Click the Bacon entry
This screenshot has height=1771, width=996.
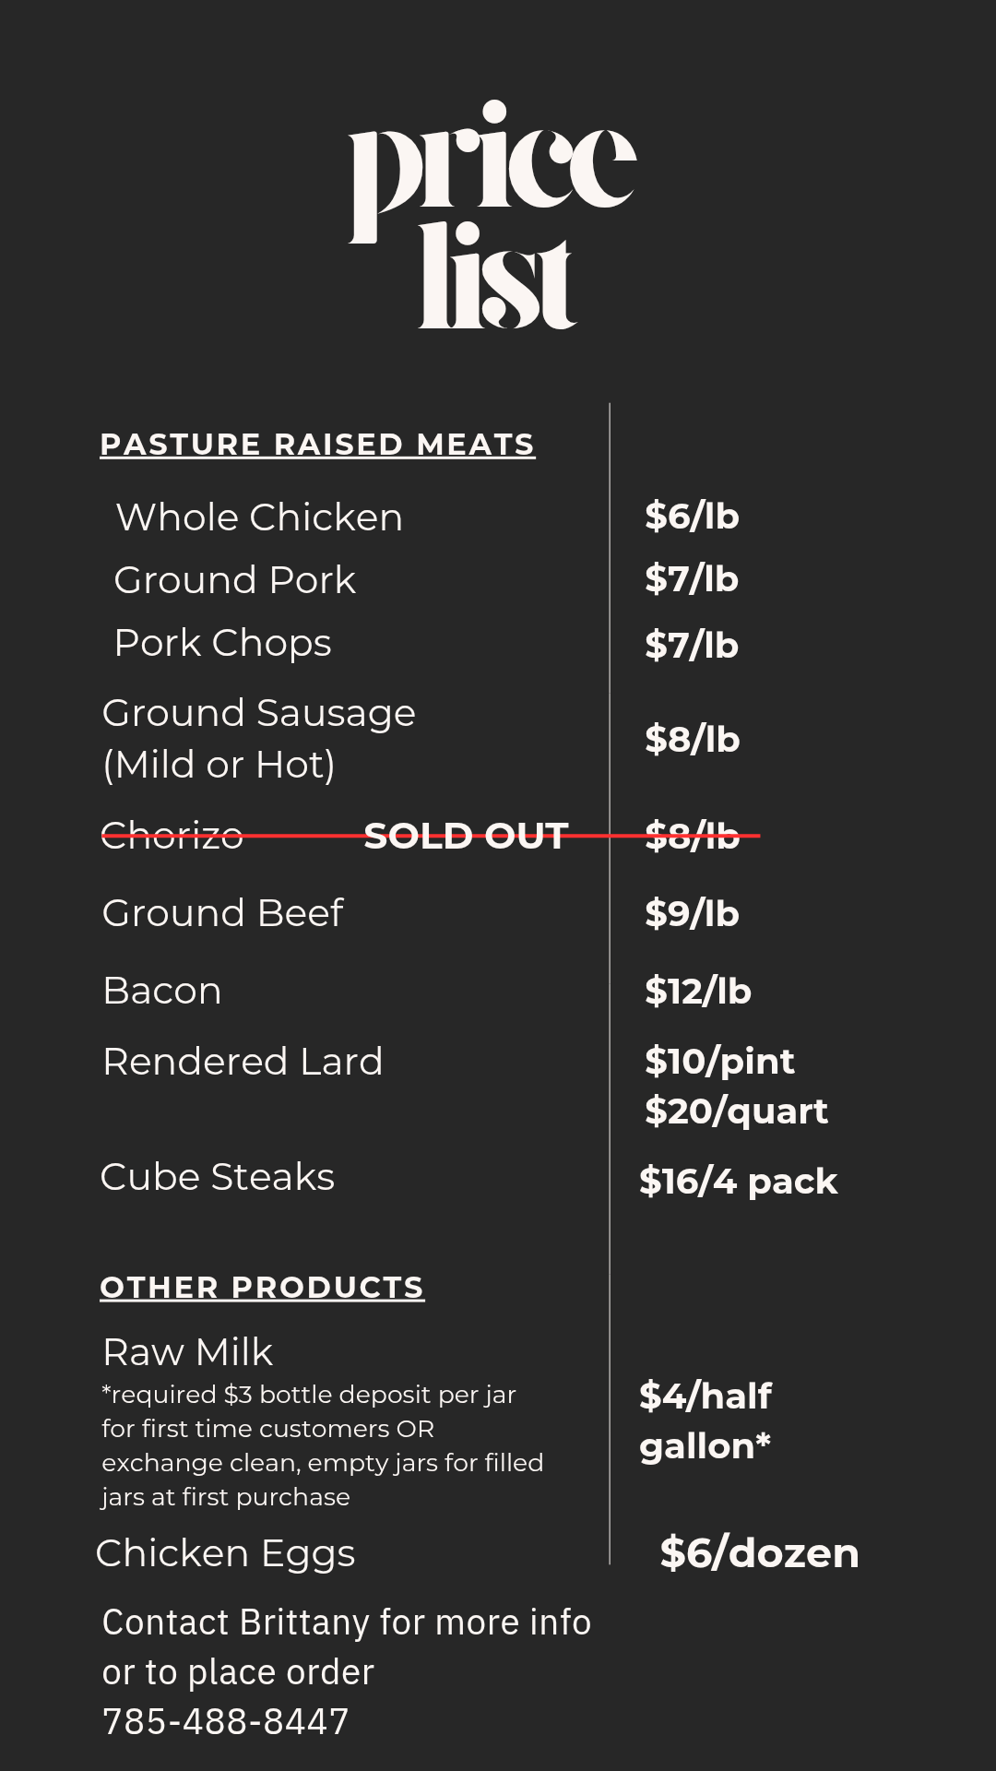tap(162, 991)
